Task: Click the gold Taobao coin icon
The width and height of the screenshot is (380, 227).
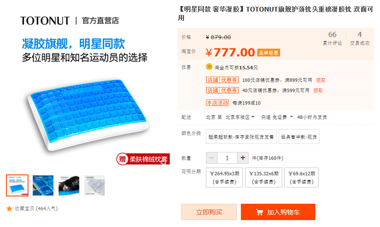Action: click(209, 67)
